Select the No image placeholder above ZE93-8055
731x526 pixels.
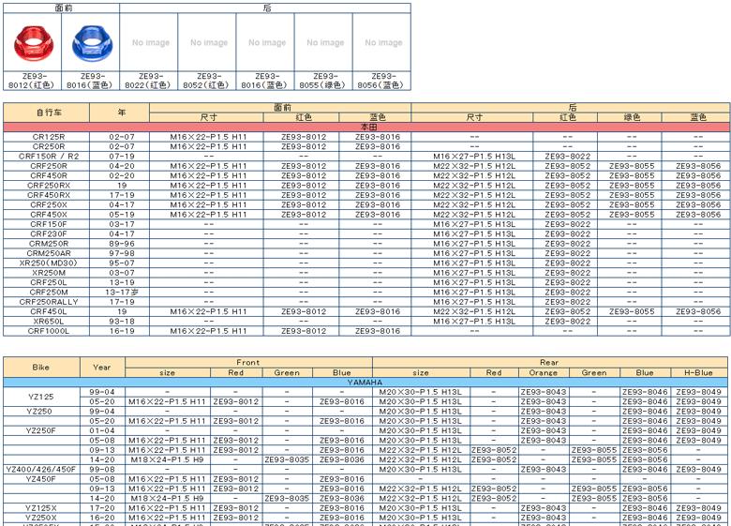pos(325,42)
